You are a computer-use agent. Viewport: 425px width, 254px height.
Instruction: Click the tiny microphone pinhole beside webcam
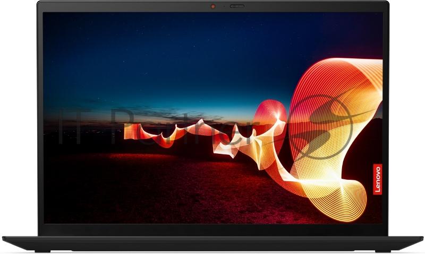pos(224,7)
